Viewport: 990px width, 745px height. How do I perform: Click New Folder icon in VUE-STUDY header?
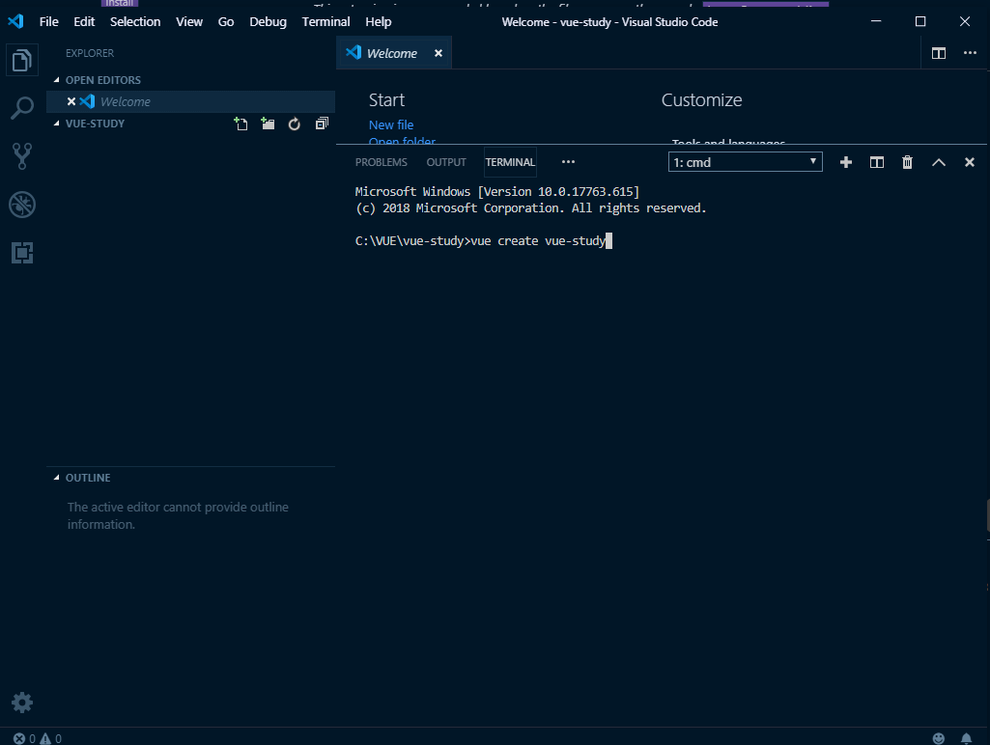click(268, 124)
